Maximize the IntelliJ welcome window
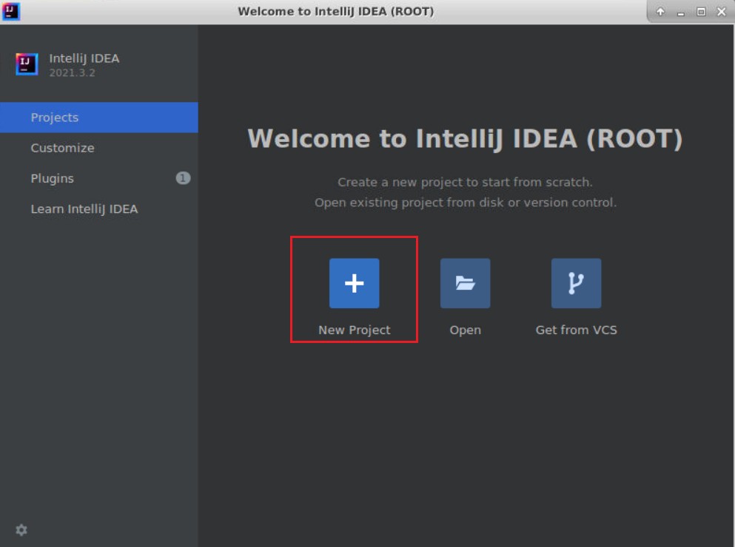 point(701,12)
